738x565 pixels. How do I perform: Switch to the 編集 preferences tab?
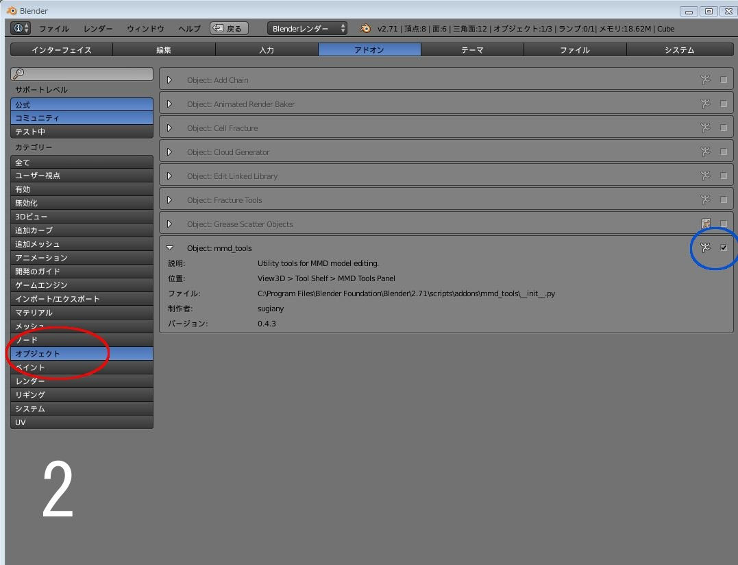pos(164,50)
